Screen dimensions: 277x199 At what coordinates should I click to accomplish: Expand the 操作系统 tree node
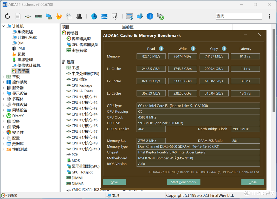coord(3,82)
